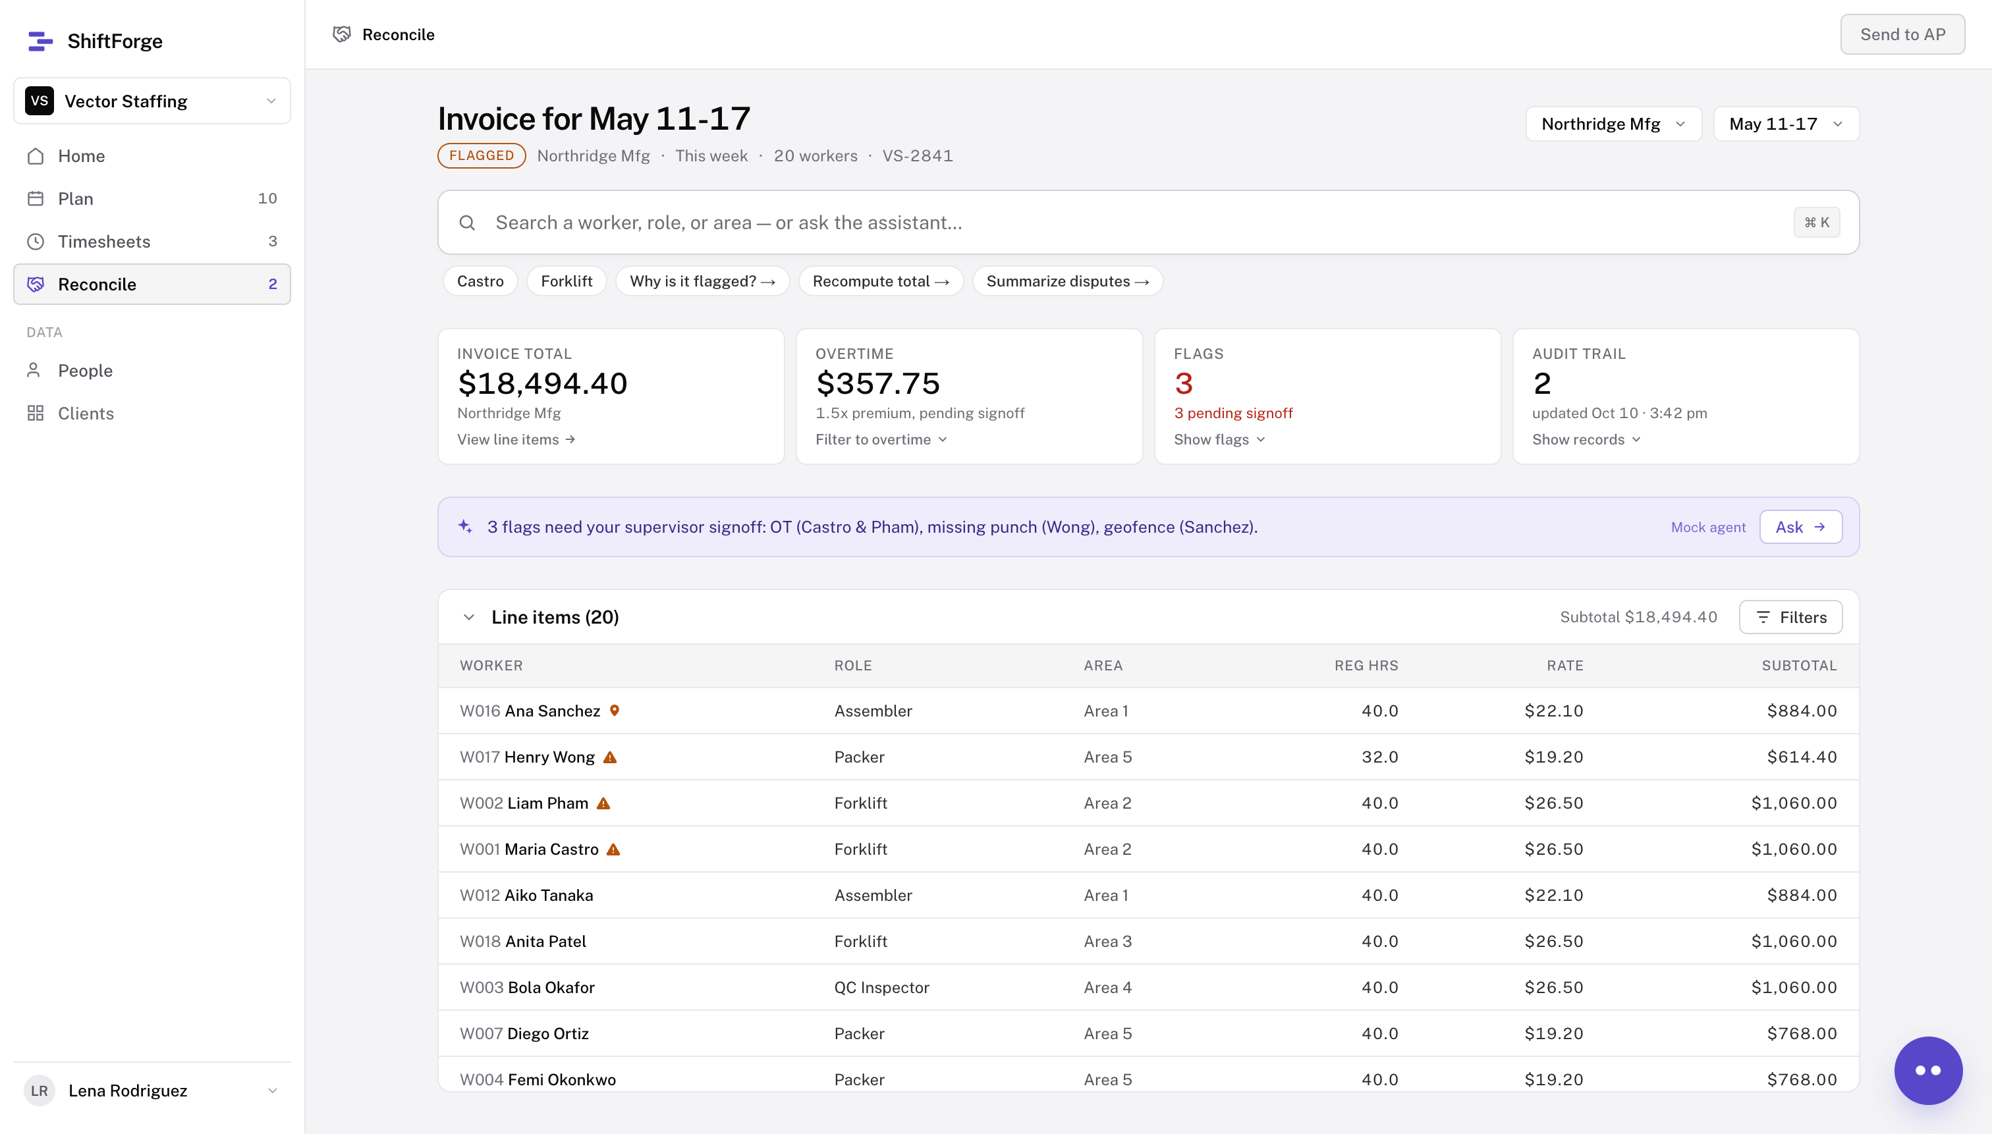Click the QC Inspector role cell
Image resolution: width=1992 pixels, height=1134 pixels.
(x=881, y=988)
